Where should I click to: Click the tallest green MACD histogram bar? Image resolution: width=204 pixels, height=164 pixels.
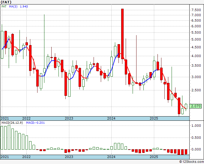click(x=9, y=137)
